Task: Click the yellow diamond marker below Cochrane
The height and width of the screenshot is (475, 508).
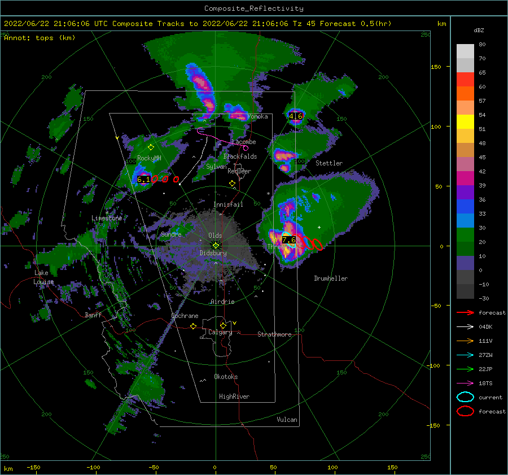Action: click(x=194, y=326)
